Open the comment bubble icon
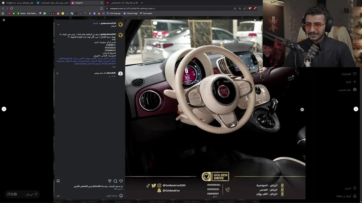 click(x=115, y=181)
